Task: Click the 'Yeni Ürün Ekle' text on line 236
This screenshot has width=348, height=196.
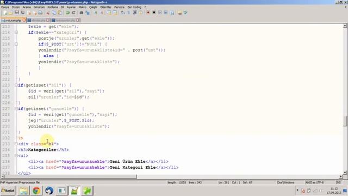Action: pos(128,162)
